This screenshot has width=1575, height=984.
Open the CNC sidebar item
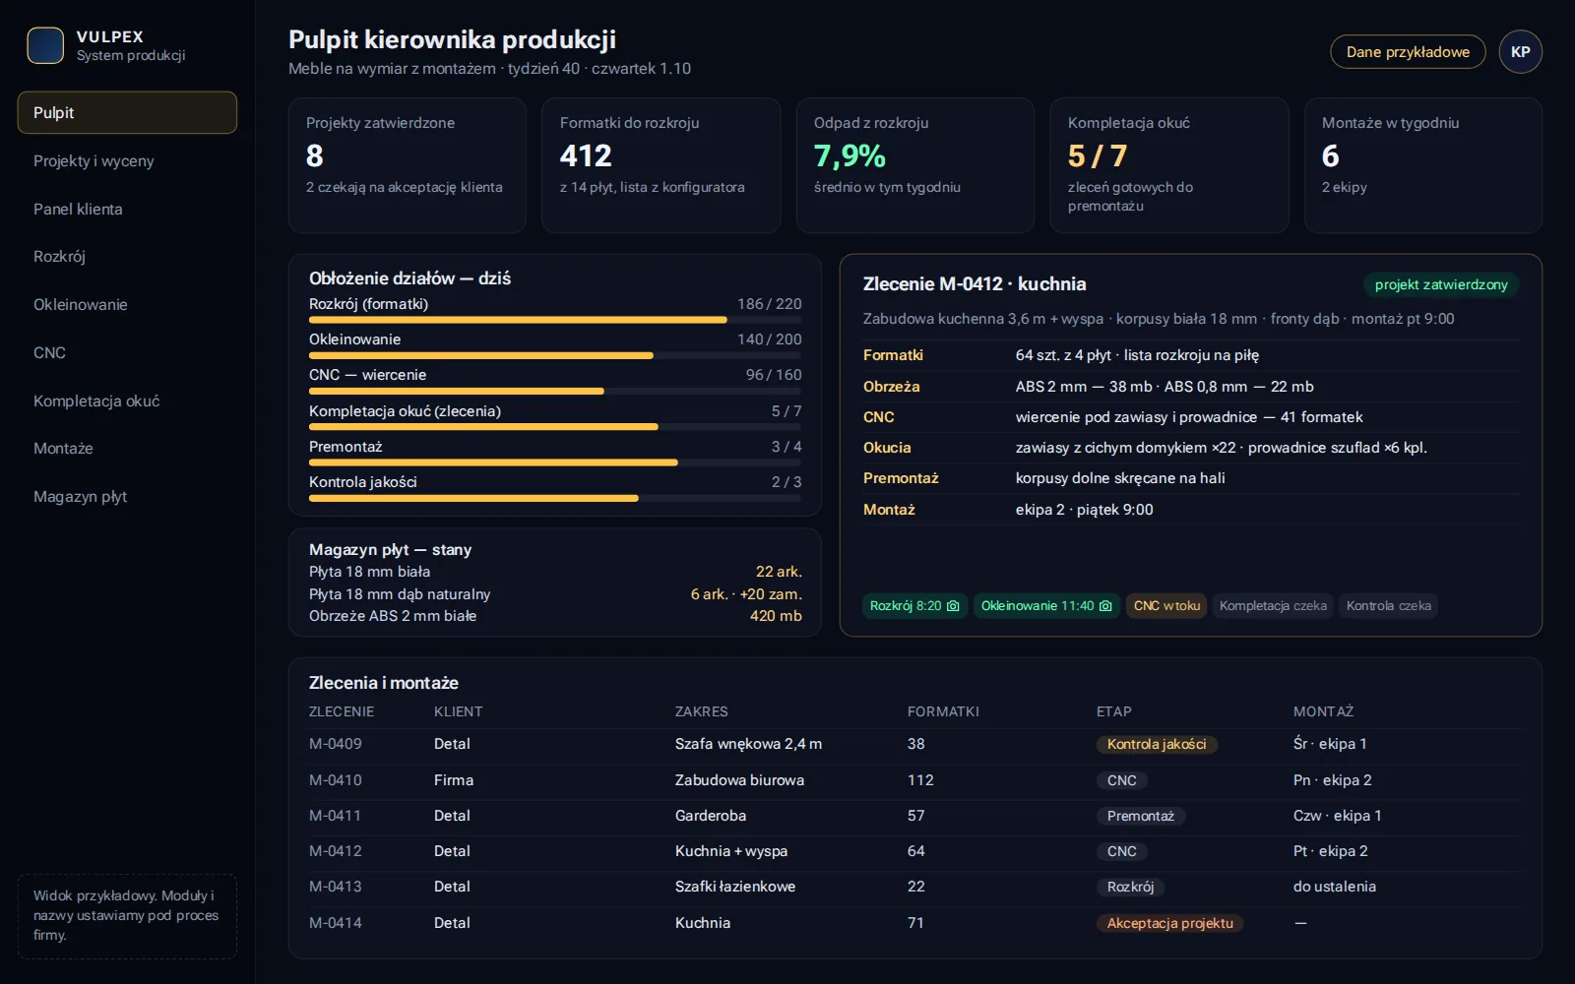(127, 352)
